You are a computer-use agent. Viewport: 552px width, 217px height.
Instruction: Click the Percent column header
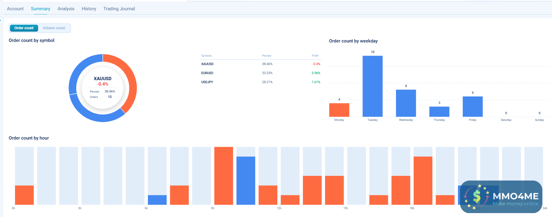tap(266, 56)
